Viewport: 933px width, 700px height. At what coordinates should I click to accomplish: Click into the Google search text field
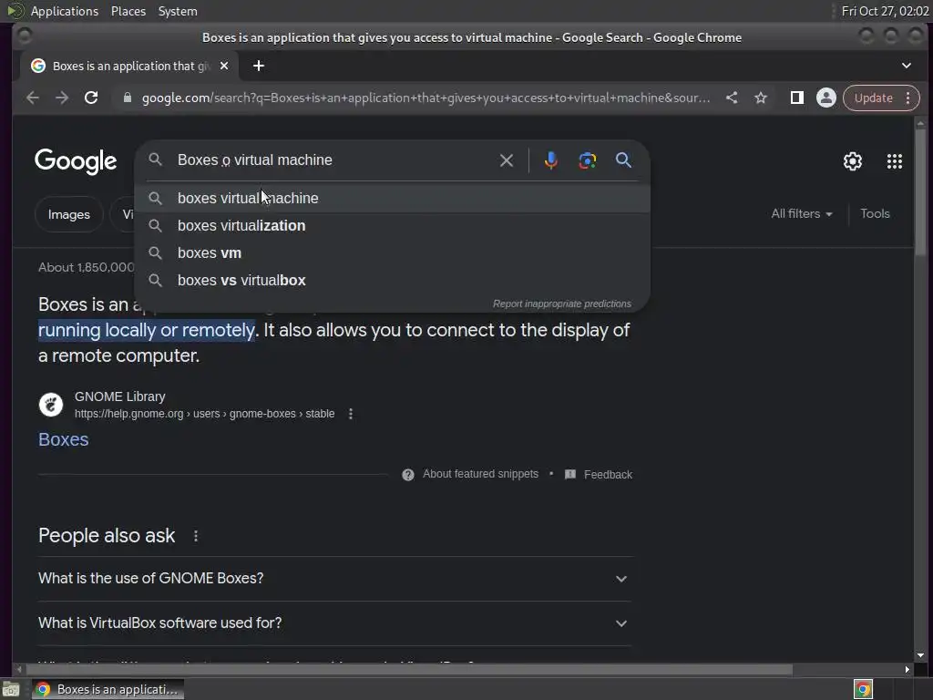[x=333, y=160]
